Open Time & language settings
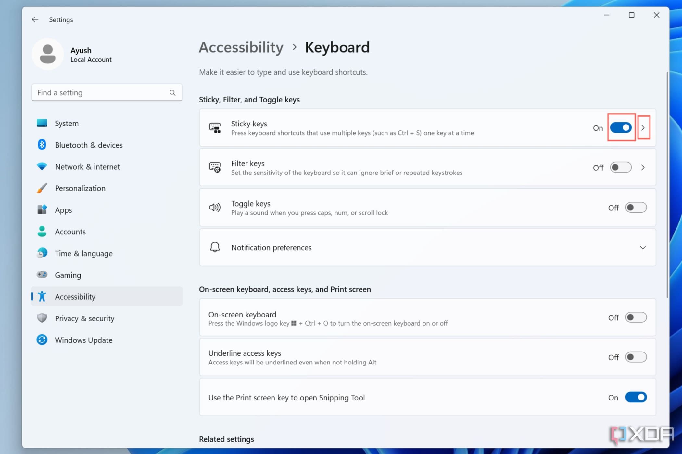 107,253
